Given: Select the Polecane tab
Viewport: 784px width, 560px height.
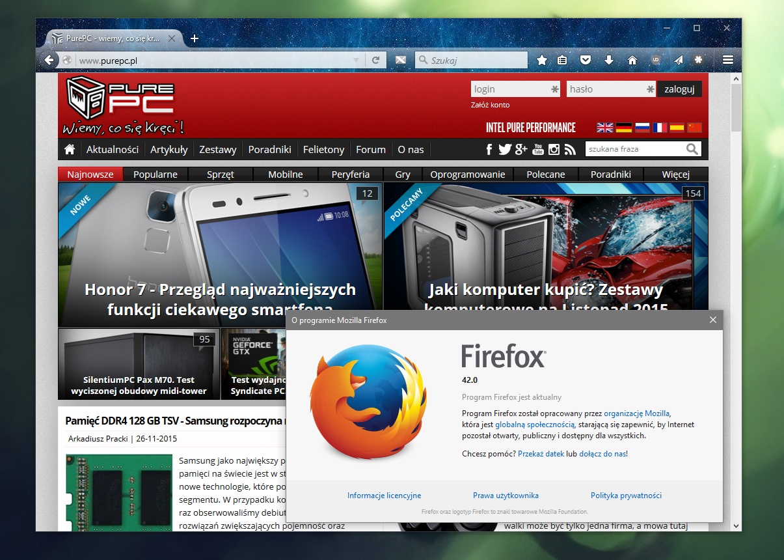Looking at the screenshot, I should click(x=546, y=174).
